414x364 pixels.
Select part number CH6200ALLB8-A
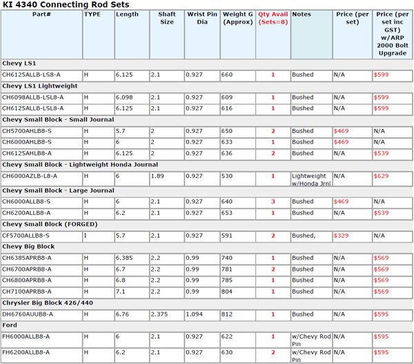pos(26,213)
